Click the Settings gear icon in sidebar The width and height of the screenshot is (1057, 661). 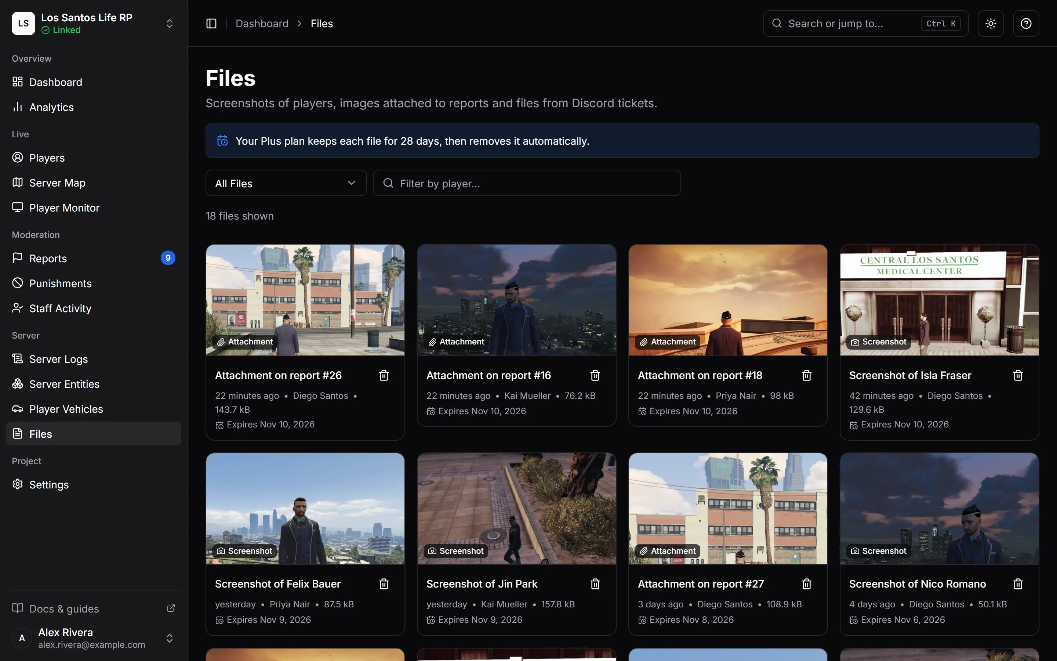(x=18, y=484)
